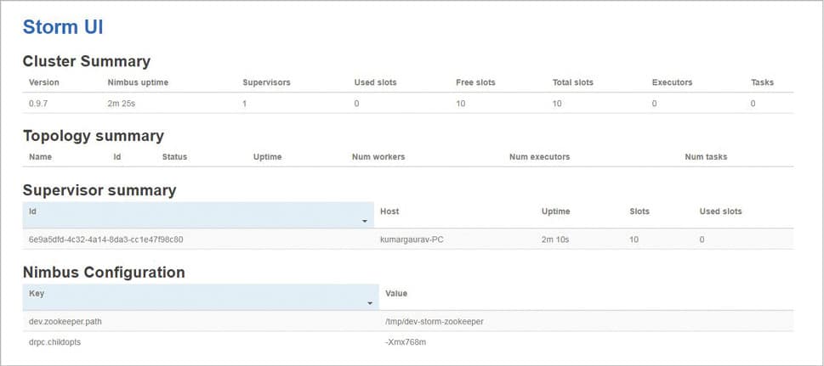Click Used slots header in Supervisor summary
This screenshot has width=824, height=366.
[x=720, y=211]
